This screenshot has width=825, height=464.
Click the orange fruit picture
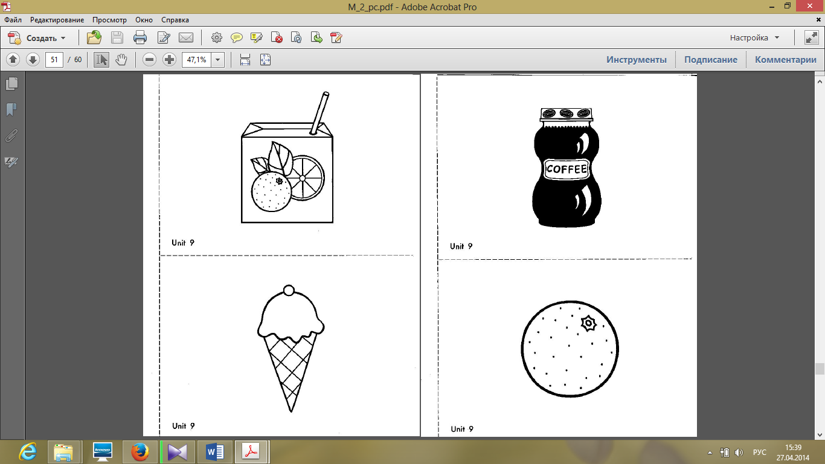pos(570,349)
